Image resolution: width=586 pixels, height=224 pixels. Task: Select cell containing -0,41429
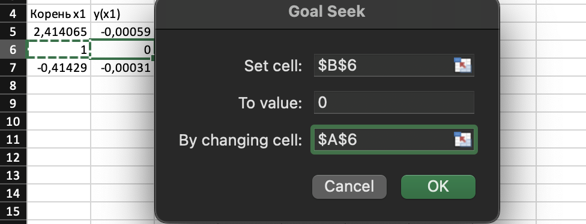(59, 68)
